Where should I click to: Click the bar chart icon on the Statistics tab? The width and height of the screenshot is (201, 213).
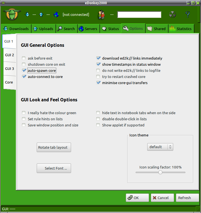click(173, 29)
